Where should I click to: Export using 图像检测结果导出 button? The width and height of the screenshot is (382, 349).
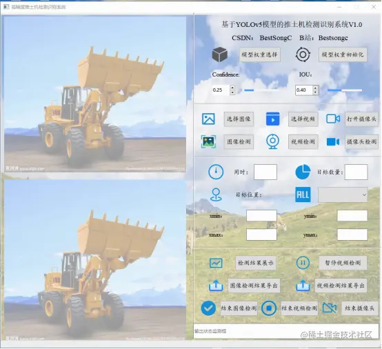click(254, 286)
